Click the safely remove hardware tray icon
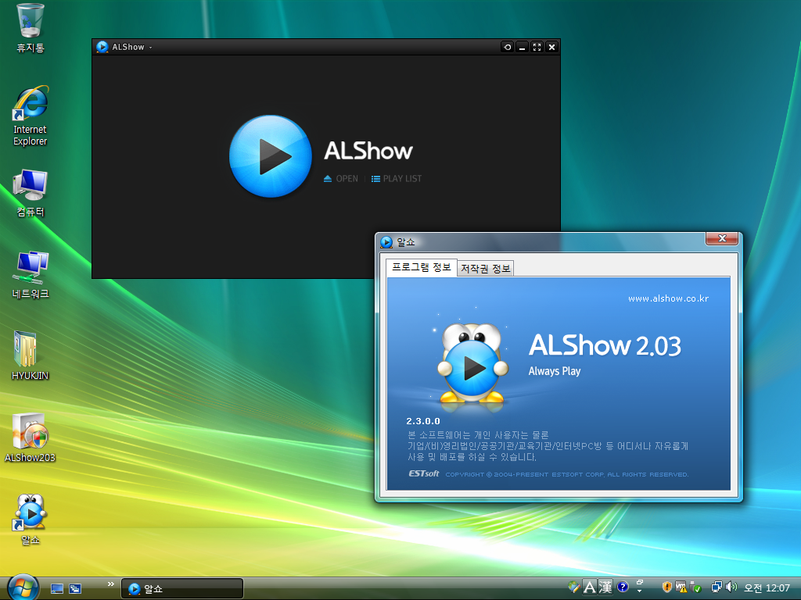This screenshot has height=600, width=801. [x=695, y=587]
